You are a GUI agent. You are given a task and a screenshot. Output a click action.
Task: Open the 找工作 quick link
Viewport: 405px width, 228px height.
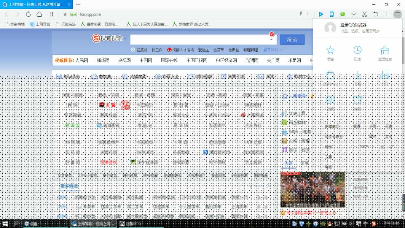pos(157,50)
